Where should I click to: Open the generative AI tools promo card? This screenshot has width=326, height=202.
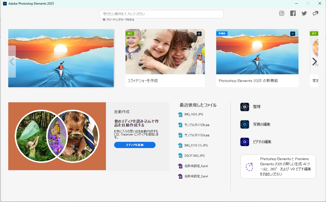[x=278, y=167]
